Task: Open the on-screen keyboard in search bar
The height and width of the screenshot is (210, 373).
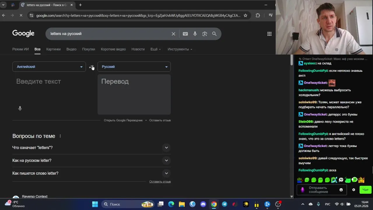Action: (x=185, y=34)
